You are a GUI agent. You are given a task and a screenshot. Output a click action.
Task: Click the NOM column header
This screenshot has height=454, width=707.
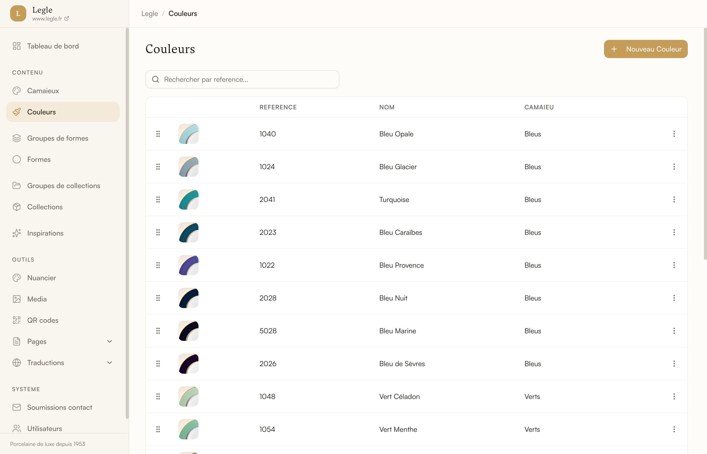point(387,107)
